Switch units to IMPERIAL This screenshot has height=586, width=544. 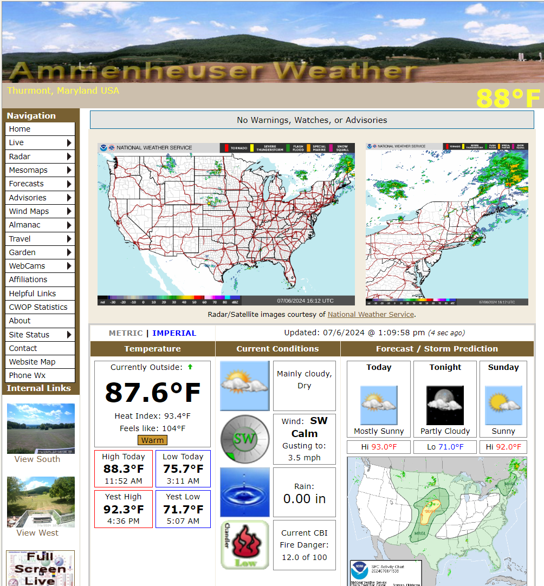point(174,333)
